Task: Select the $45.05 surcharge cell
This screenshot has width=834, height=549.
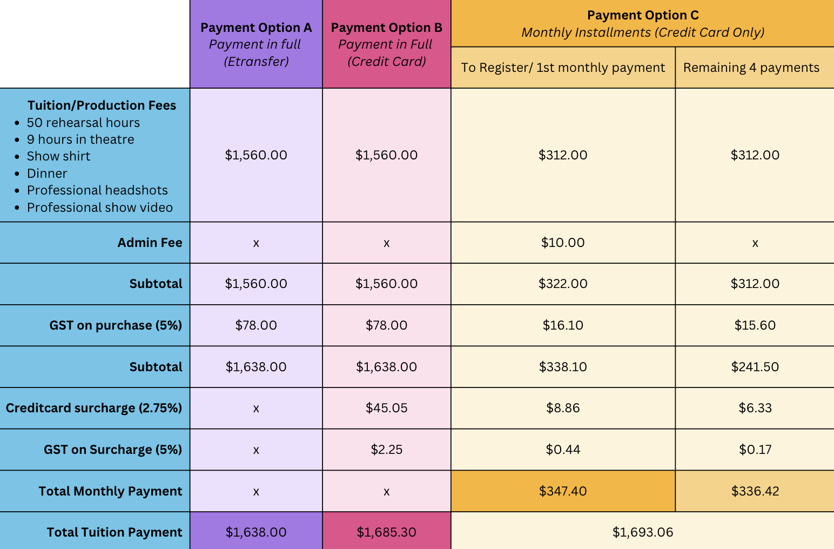Action: click(387, 408)
